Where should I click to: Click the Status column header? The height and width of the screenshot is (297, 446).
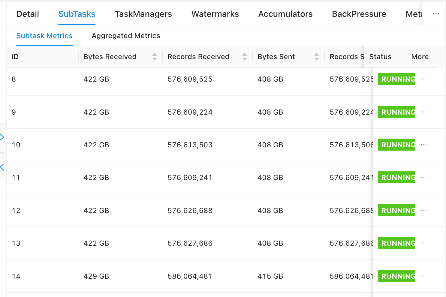tap(380, 57)
